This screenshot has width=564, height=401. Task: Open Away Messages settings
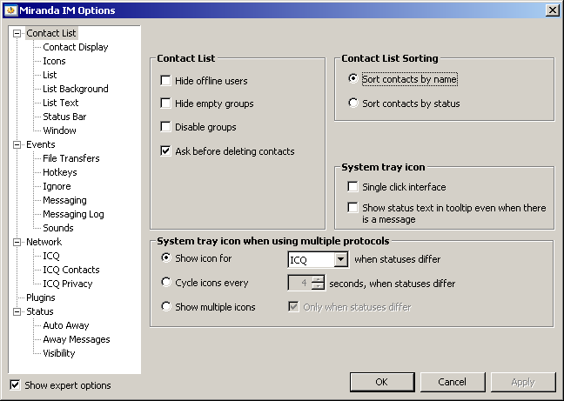77,339
